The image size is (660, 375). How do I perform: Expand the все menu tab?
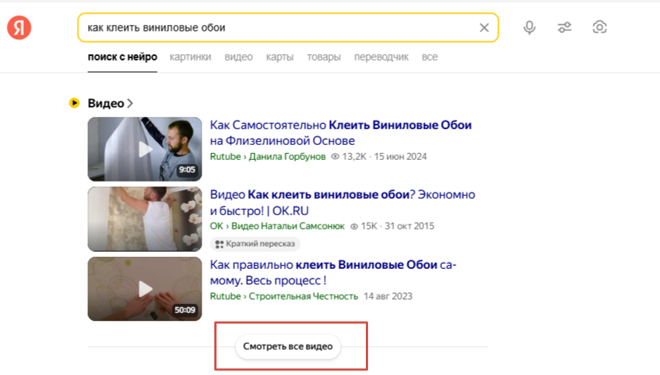pyautogui.click(x=429, y=57)
